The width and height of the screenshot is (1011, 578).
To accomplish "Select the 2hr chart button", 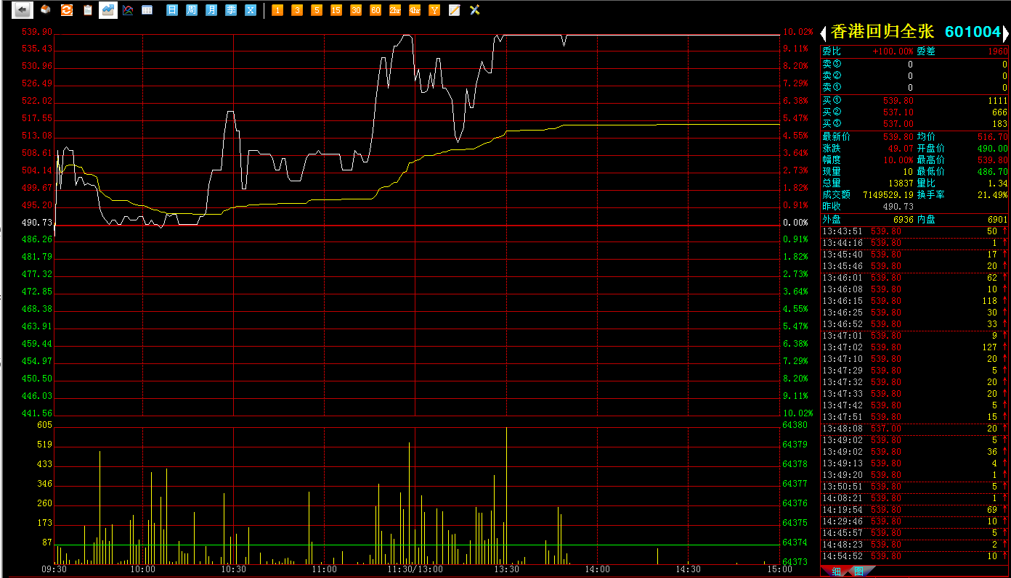I will coord(395,10).
